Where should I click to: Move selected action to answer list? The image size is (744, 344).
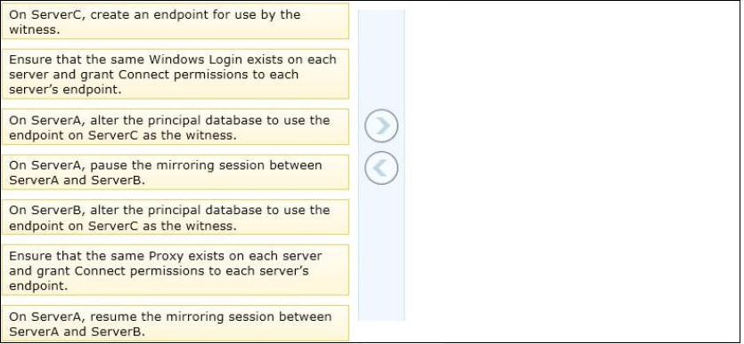(x=381, y=126)
